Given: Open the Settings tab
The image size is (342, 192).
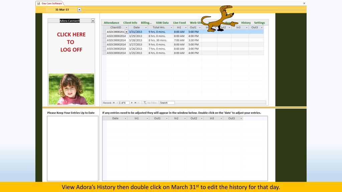Looking at the screenshot, I should tap(259, 23).
